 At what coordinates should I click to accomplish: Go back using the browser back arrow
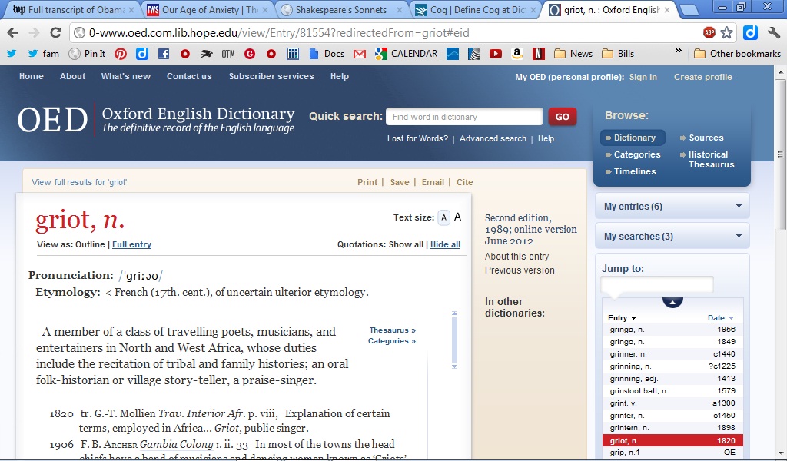tap(12, 33)
